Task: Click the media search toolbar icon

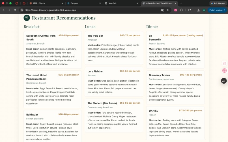Action: pyautogui.click(x=190, y=10)
